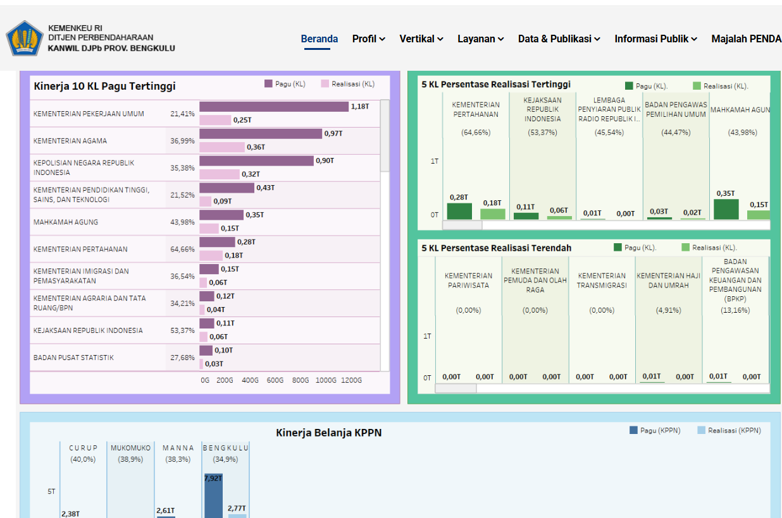The height and width of the screenshot is (518, 782).
Task: Click the 0,97T Pagu bar for Kementerian Agama
Action: click(261, 134)
